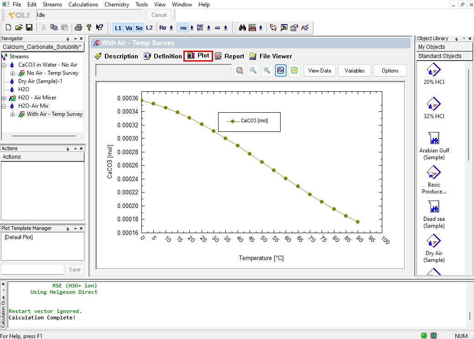This screenshot has width=474, height=339.
Task: Zoom in on the plot with the magnifier plus icon
Action: (x=267, y=70)
